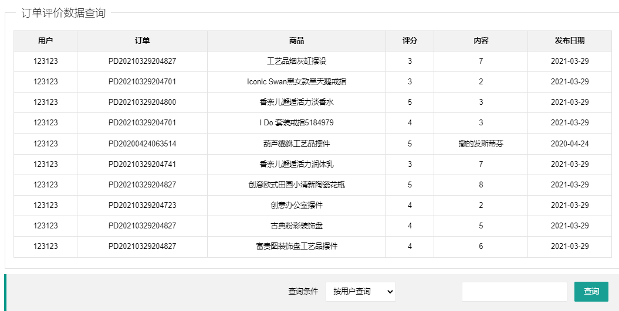Image resolution: width=619 pixels, height=311 pixels.
Task: Click rating 4 in 创意办公室摆件 row
Action: 410,205
